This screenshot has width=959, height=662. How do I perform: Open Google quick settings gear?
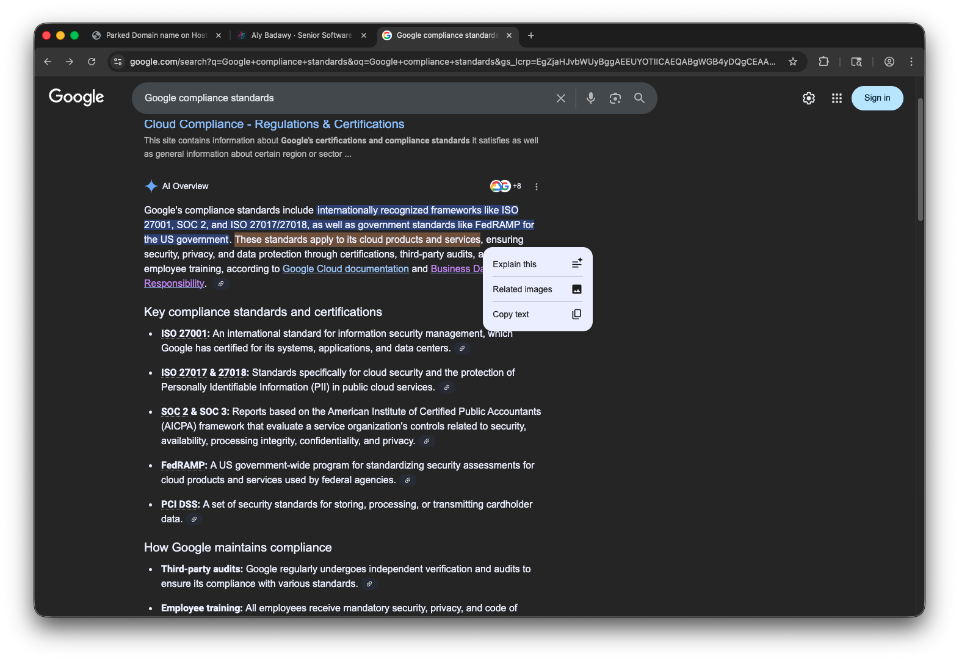pyautogui.click(x=808, y=98)
